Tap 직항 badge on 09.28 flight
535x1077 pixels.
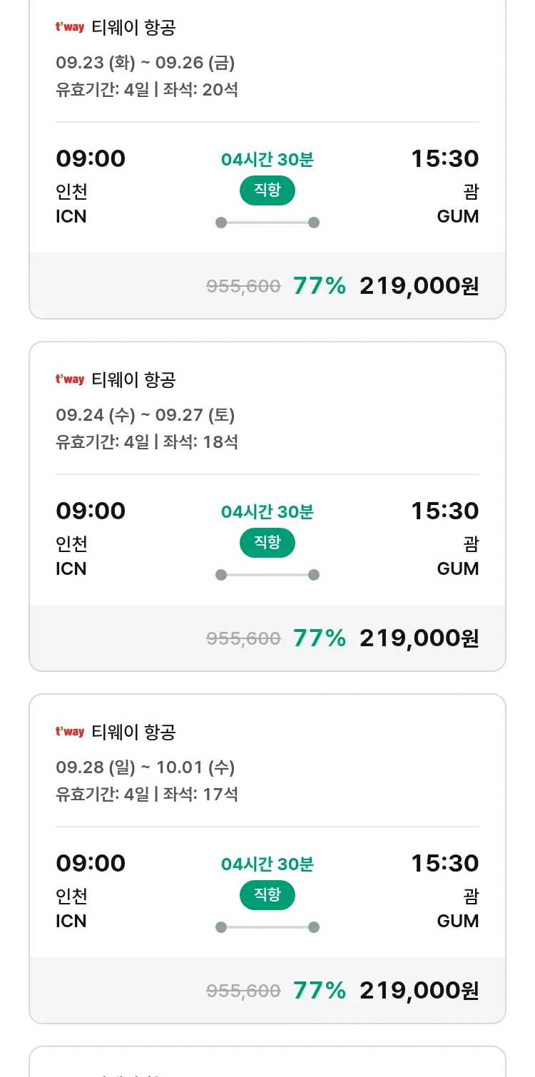[267, 895]
